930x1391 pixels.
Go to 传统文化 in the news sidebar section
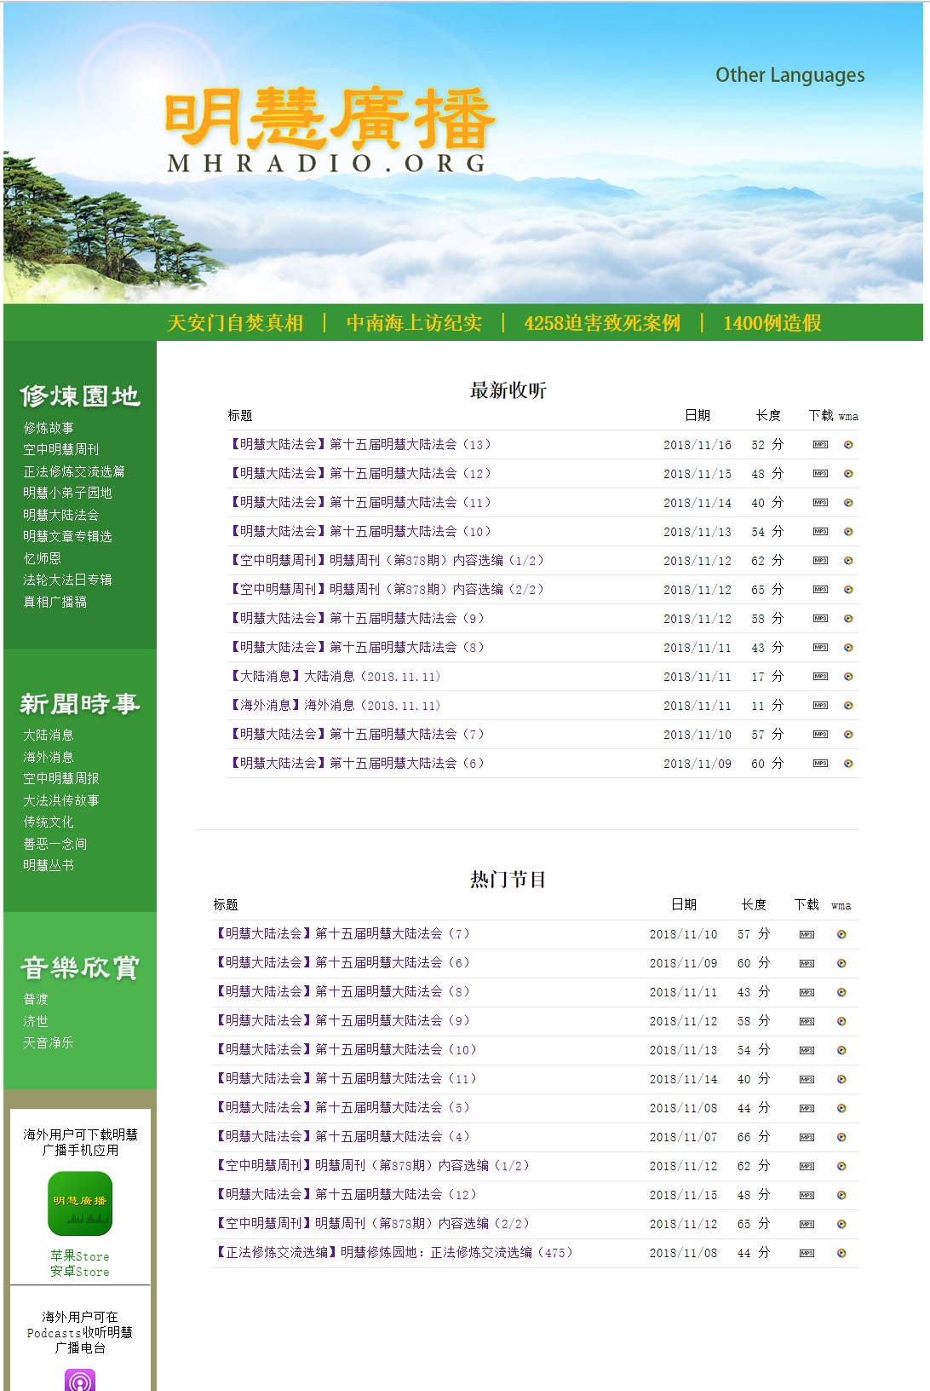[49, 822]
